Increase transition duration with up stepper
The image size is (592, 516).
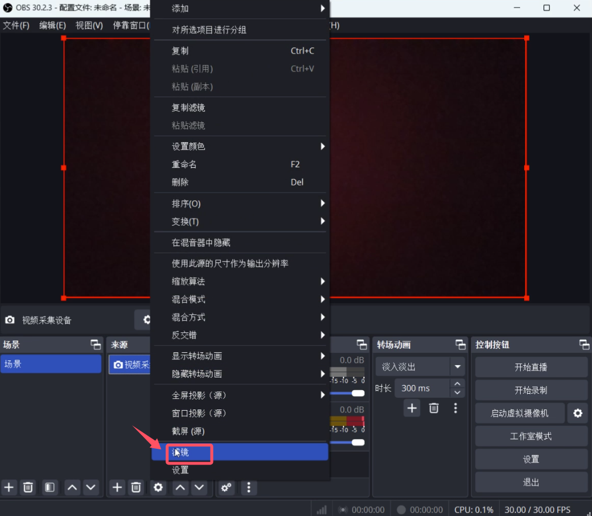point(457,384)
